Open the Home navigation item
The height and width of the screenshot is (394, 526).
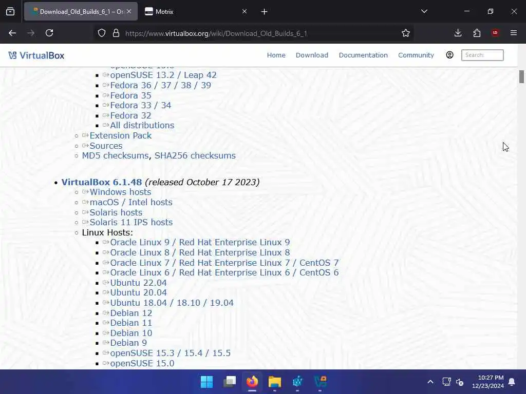(276, 55)
